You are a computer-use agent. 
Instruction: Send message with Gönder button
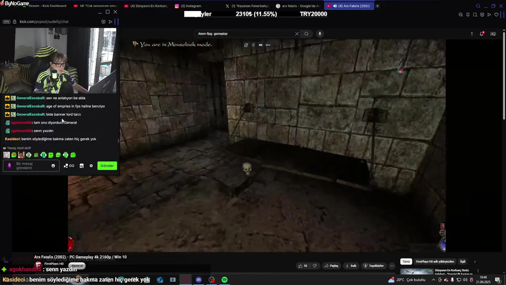point(107,166)
